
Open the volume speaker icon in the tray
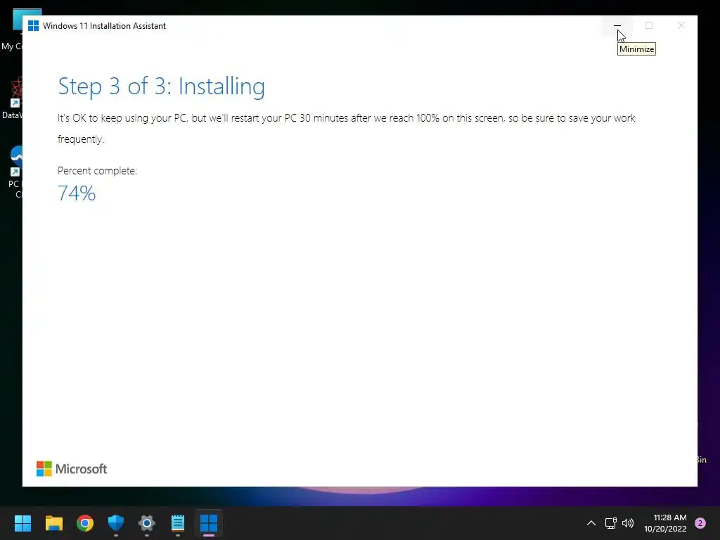click(x=628, y=523)
